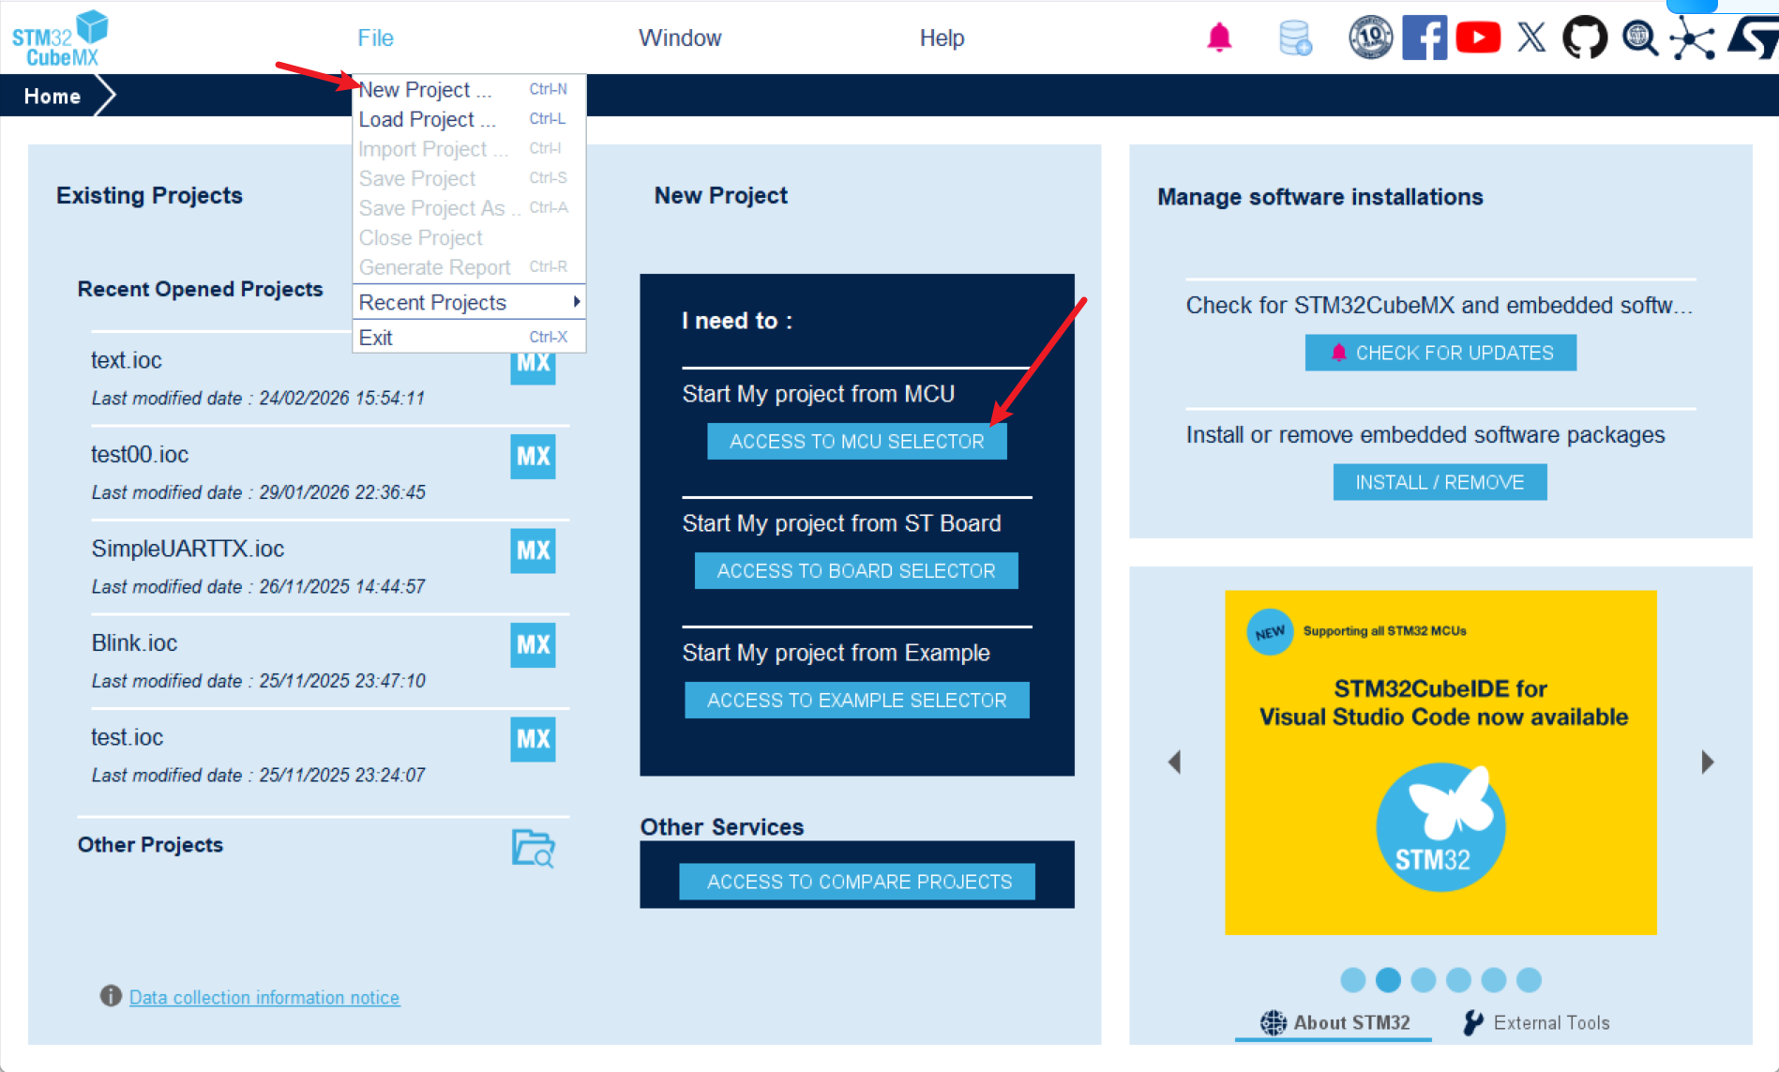Show previous banner with left arrow
Screen dimensions: 1779x1072
1174,762
